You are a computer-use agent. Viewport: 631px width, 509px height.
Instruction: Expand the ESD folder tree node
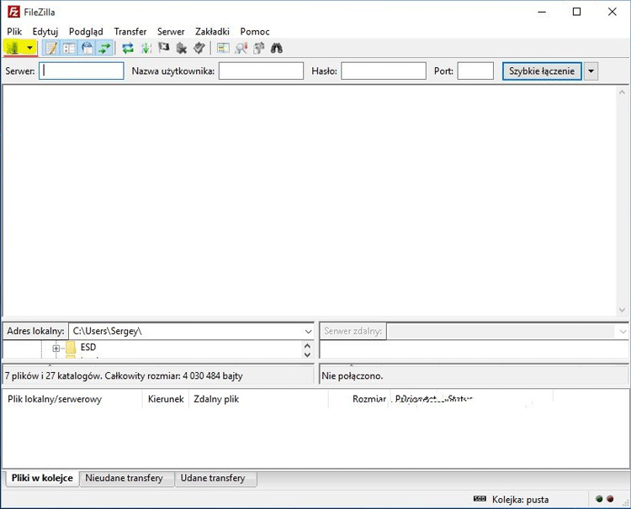tap(56, 349)
